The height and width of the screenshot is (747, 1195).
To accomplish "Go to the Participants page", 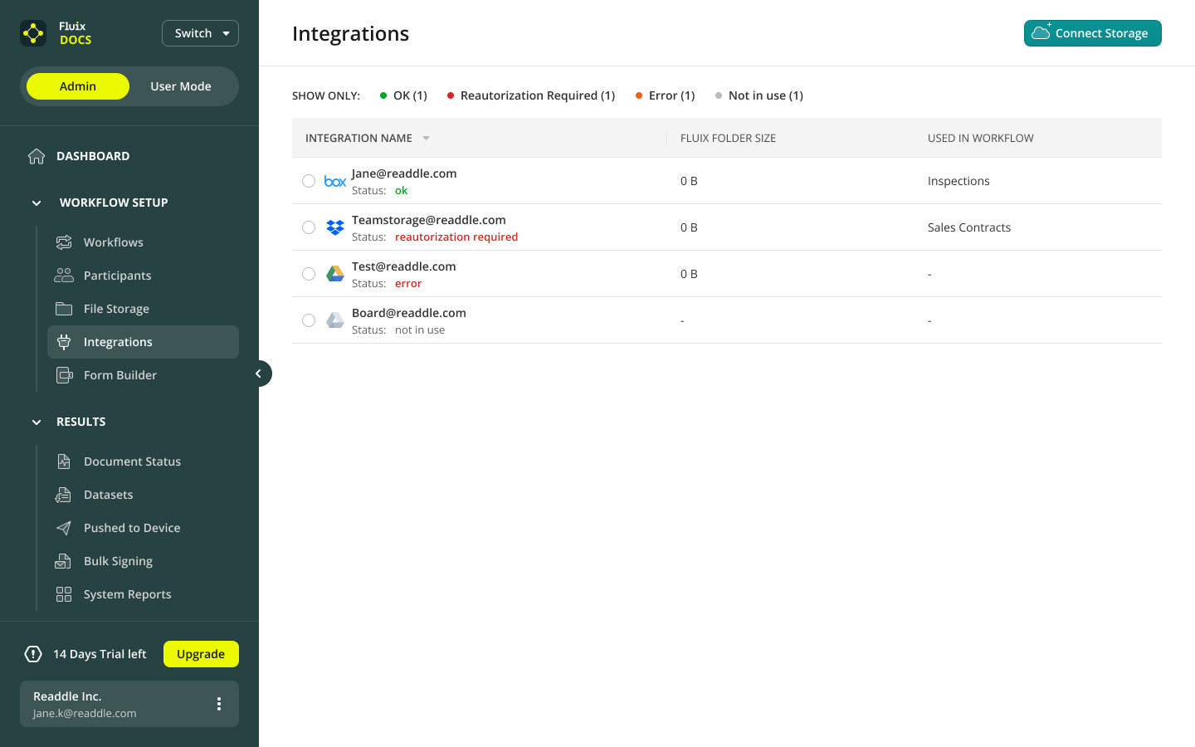I will pos(117,276).
